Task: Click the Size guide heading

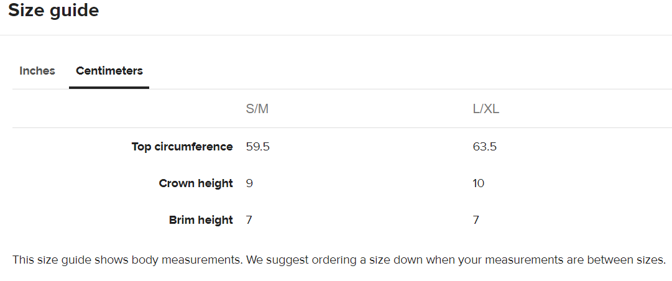Action: pyautogui.click(x=53, y=11)
